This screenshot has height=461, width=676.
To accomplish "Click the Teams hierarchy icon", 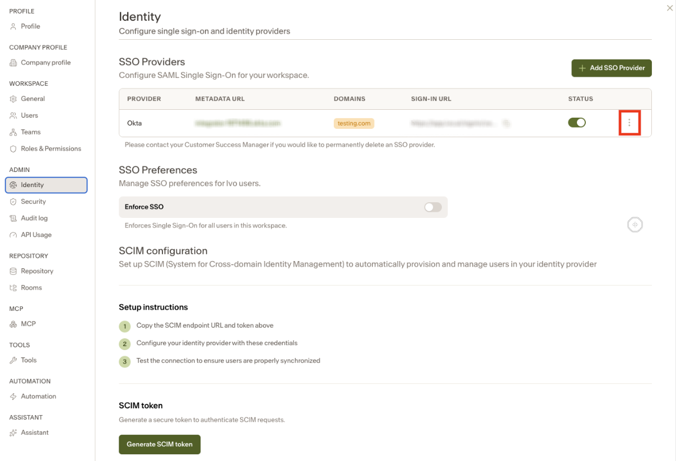I will [x=13, y=132].
